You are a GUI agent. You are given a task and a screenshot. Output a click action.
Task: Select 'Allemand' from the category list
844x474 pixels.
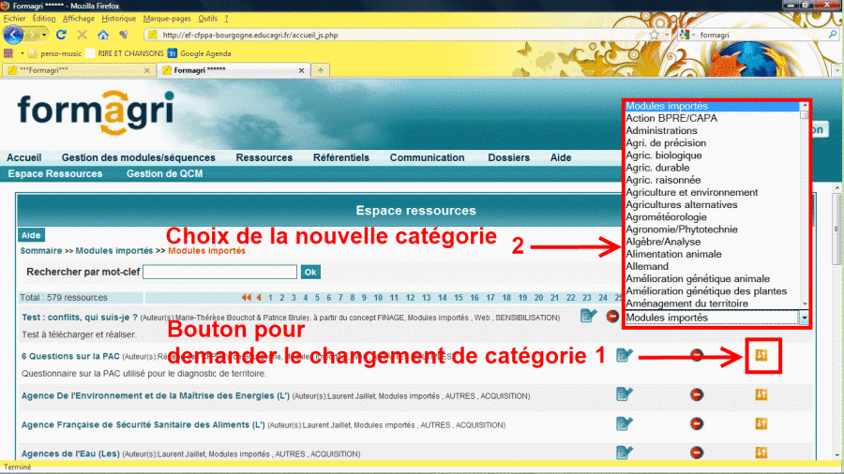pyautogui.click(x=647, y=267)
